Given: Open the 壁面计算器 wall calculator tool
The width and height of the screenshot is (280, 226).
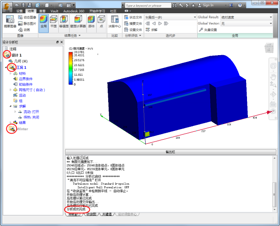Looking at the screenshot, I should [x=78, y=22].
